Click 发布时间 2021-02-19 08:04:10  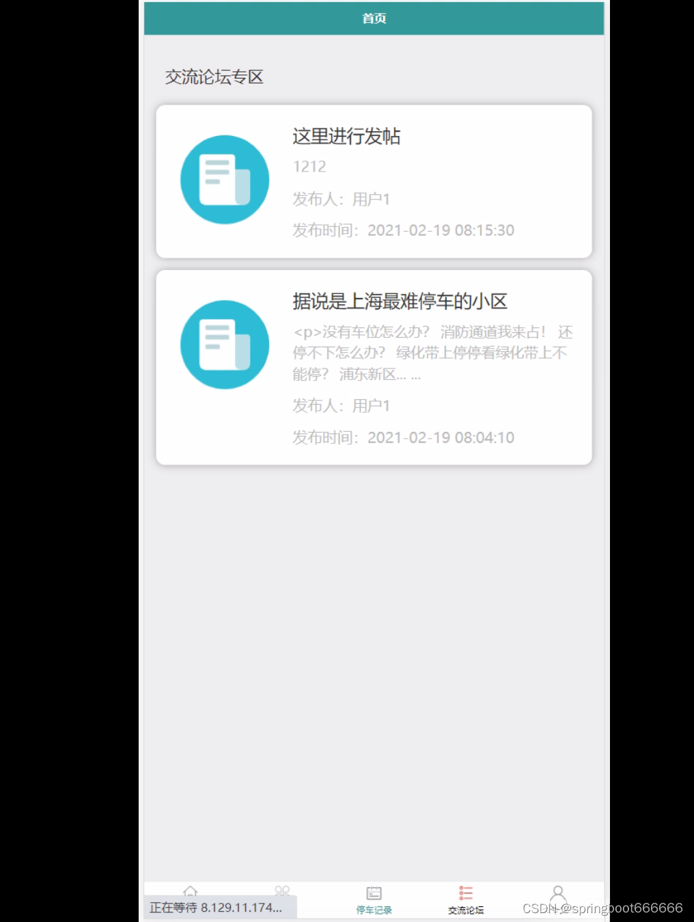(403, 437)
